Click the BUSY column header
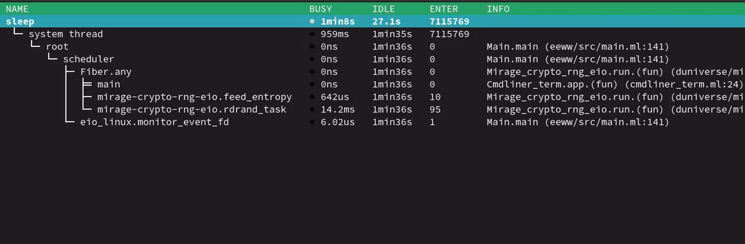 [x=321, y=9]
